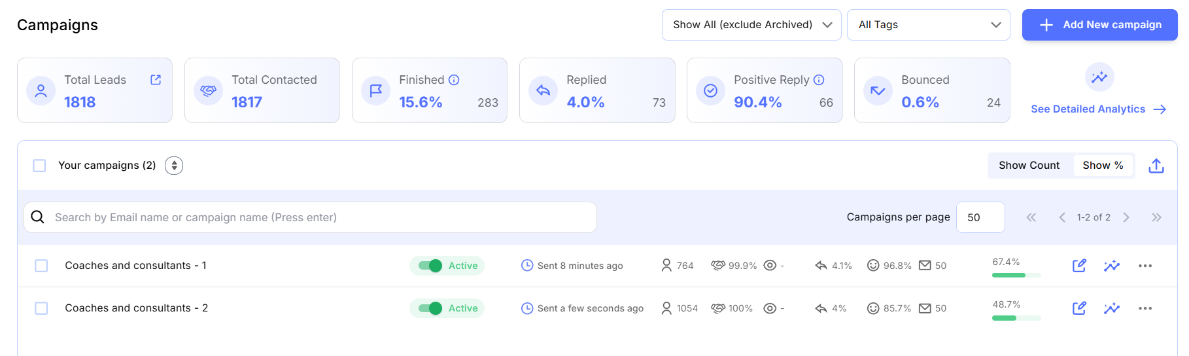Screen dimensions: 1189x356
Task: Open the All Tags dropdown
Action: (929, 25)
